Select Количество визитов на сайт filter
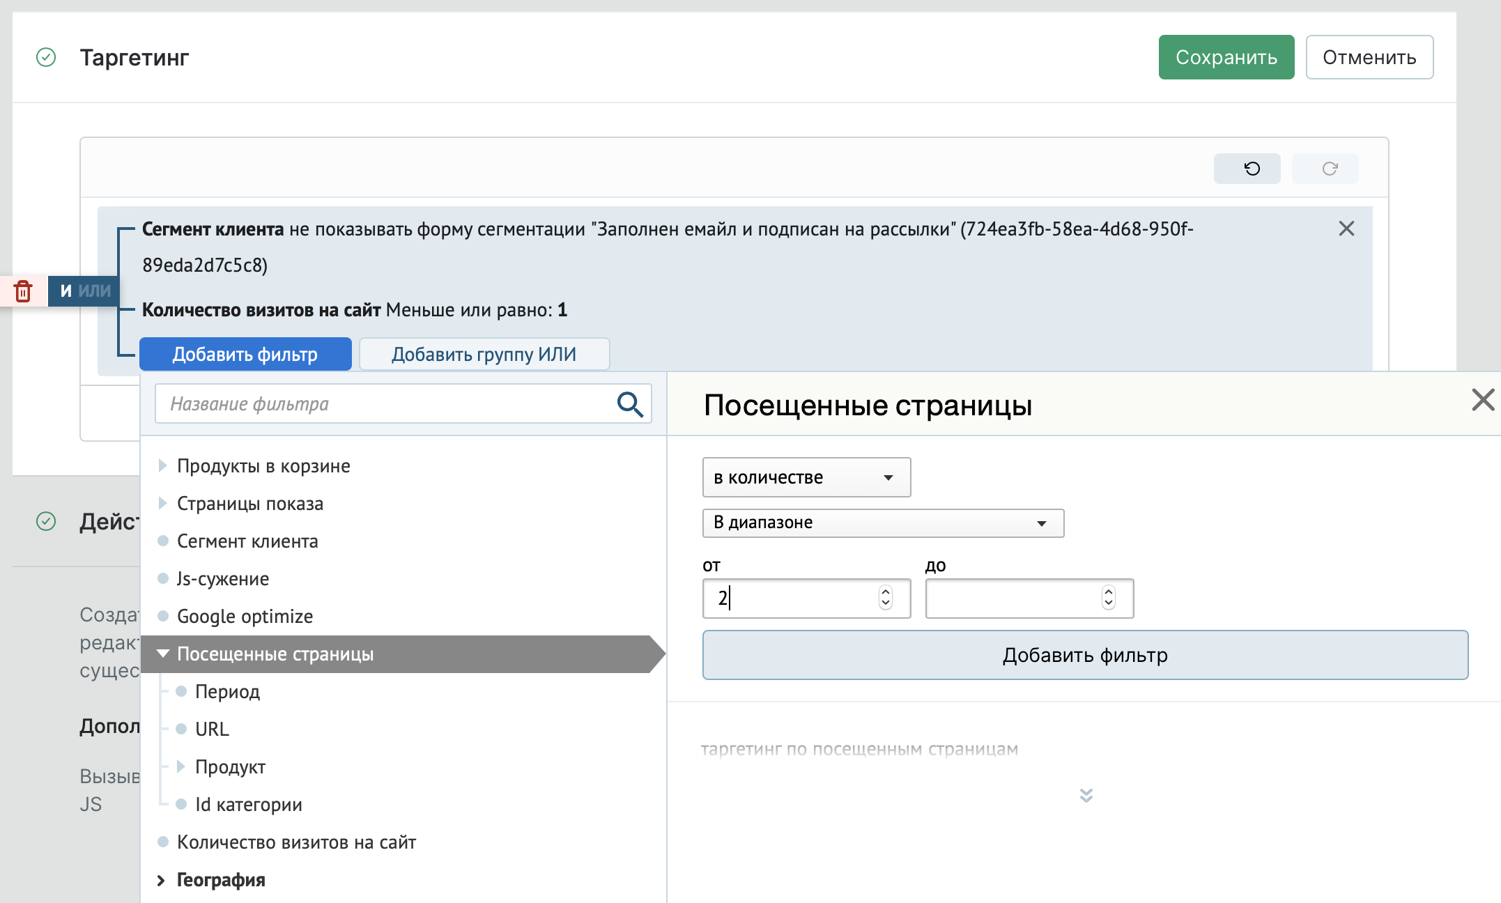The height and width of the screenshot is (903, 1501). point(296,842)
